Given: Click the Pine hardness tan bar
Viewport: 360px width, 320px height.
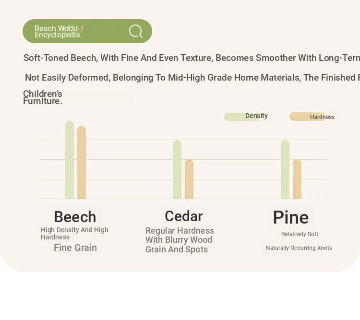Looking at the screenshot, I should [297, 179].
